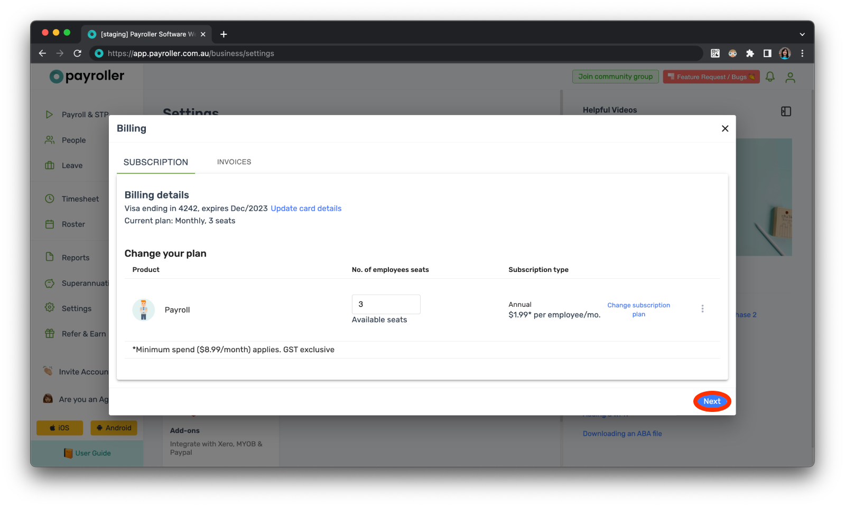
Task: Click the Are you an Agent avatar icon
Action: (48, 399)
